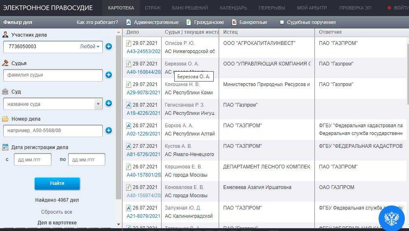Image resolution: width=409 pixels, height=231 pixels.
Task: Open the Календарь tab
Action: pyautogui.click(x=233, y=8)
